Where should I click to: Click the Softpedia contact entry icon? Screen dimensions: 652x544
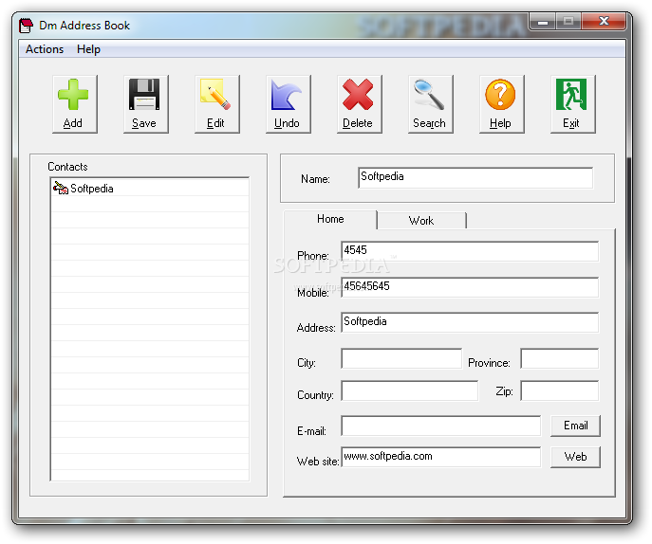point(61,188)
